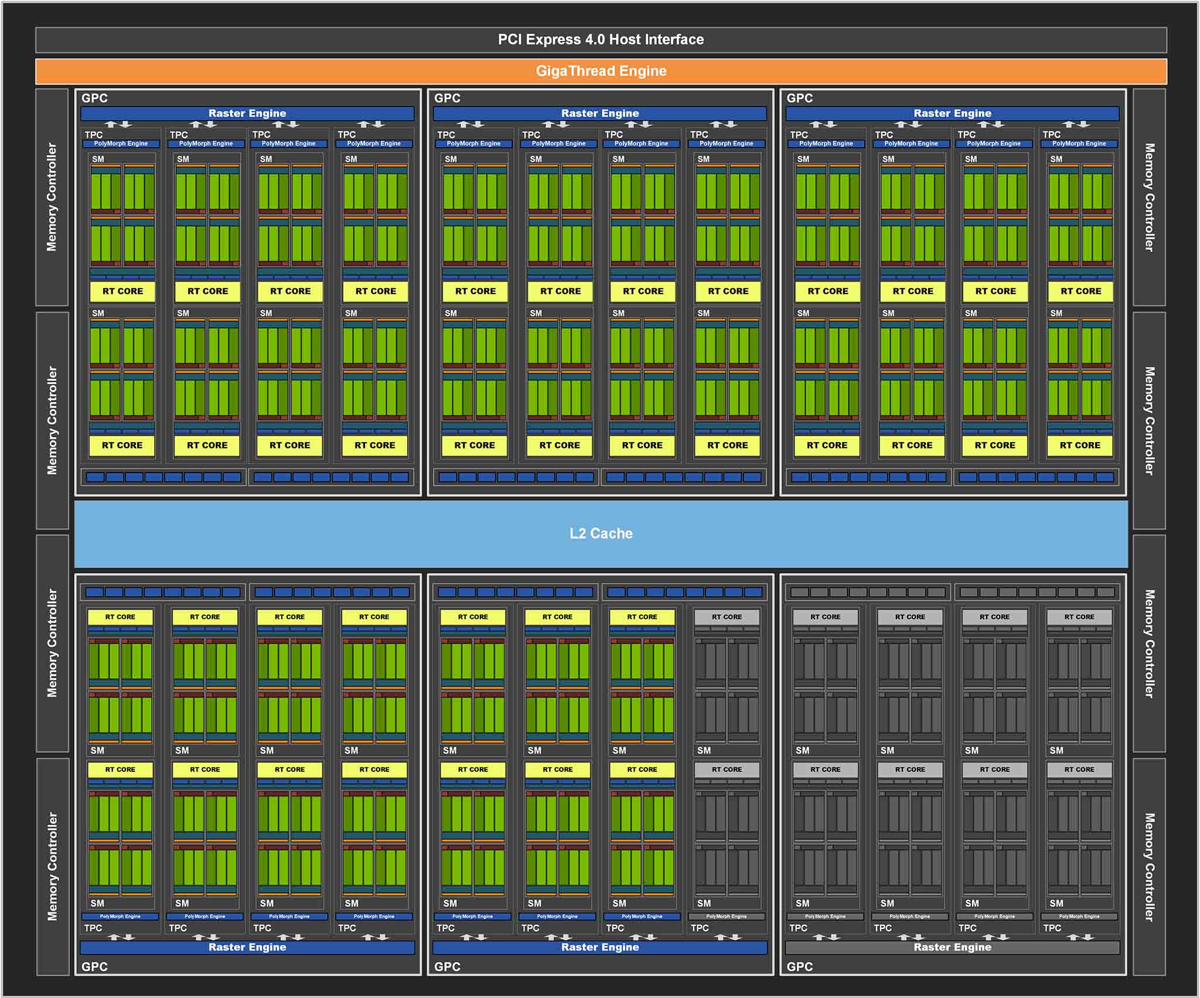The height and width of the screenshot is (998, 1200).
Task: Select the GPC label of the top-middle cluster
Action: coord(447,98)
